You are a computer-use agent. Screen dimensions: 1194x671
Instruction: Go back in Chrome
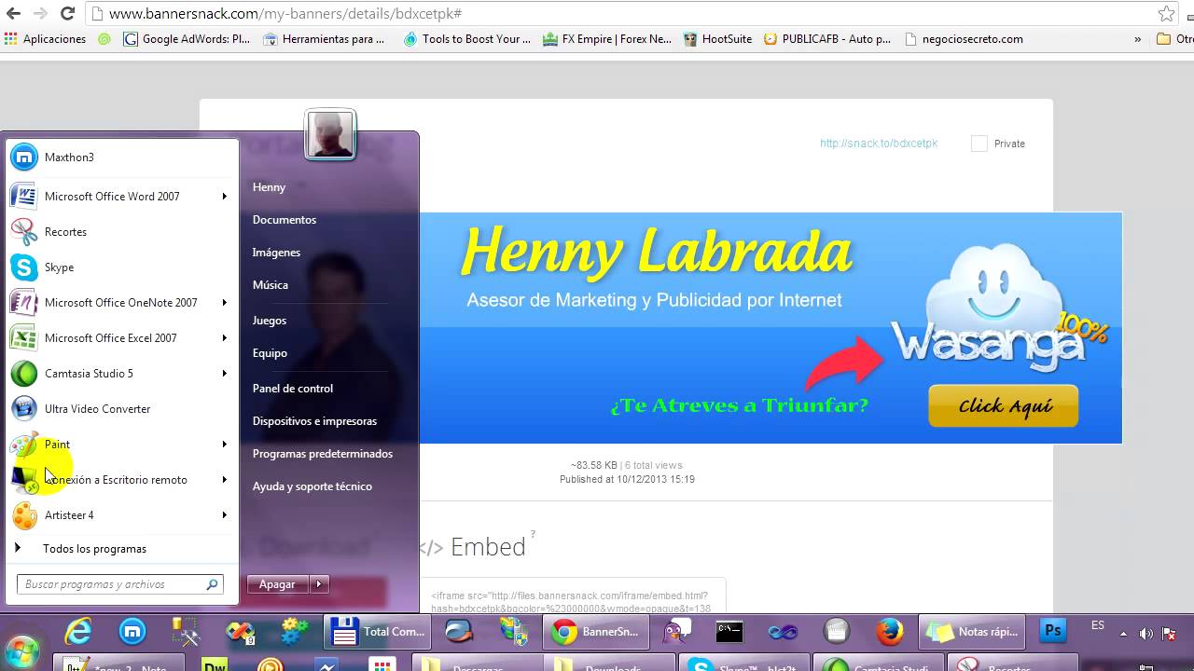point(13,13)
